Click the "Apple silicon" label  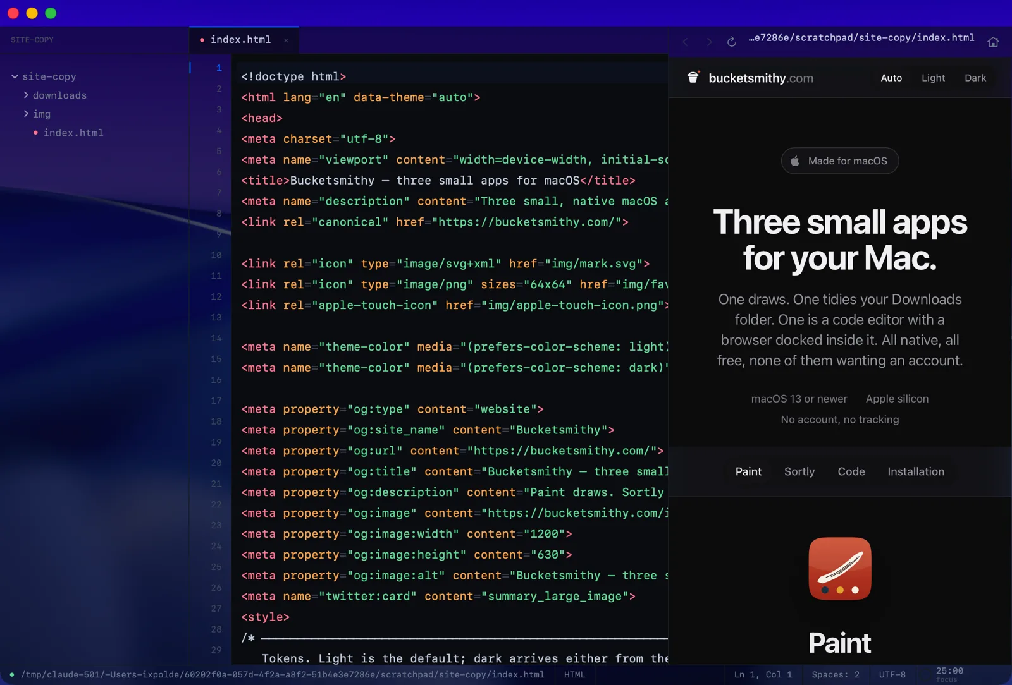(897, 399)
